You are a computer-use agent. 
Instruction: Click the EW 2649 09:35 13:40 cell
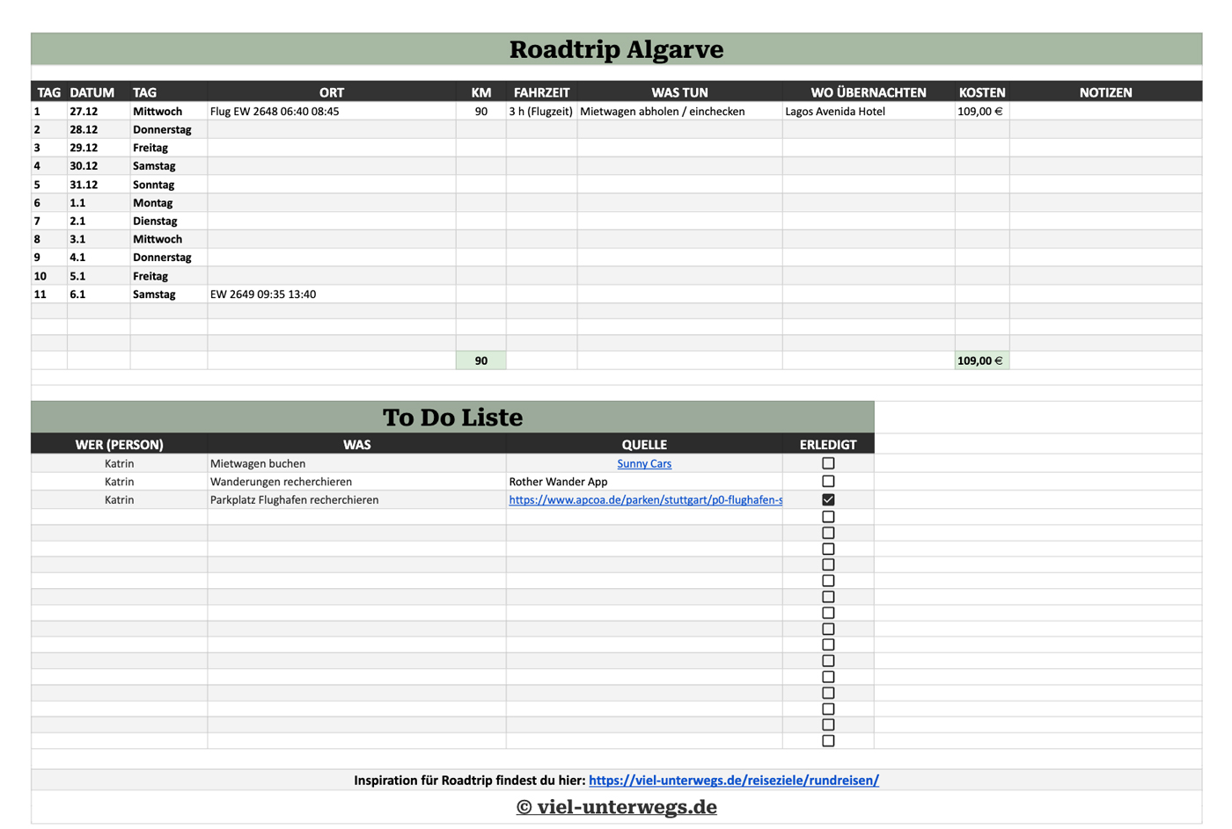coord(263,295)
